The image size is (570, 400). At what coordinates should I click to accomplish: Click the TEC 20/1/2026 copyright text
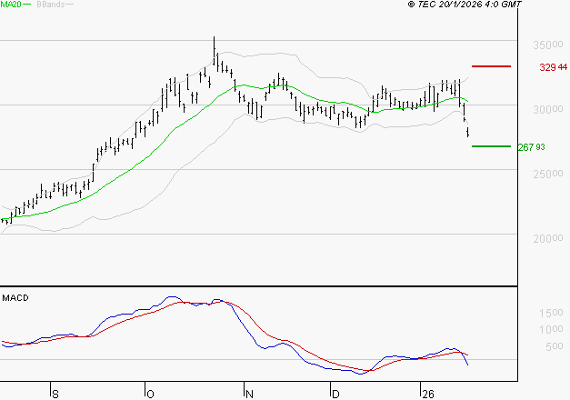point(465,5)
